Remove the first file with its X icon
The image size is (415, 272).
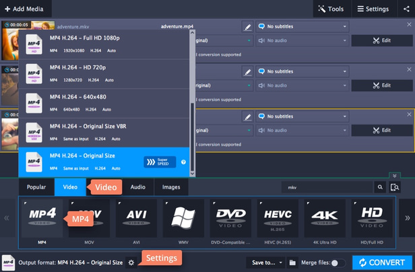[409, 24]
